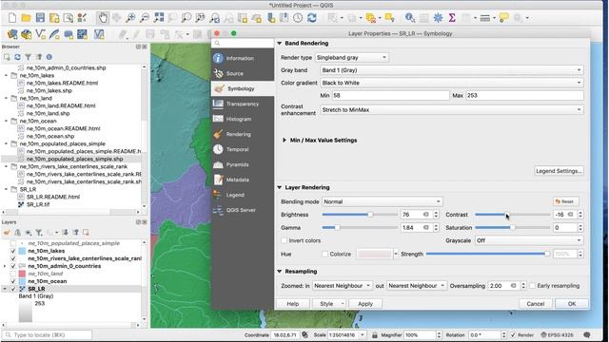Switch to the Information tab
The image size is (609, 342).
point(243,59)
